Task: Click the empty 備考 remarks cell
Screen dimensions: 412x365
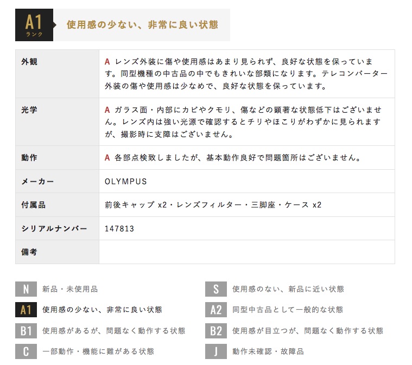Action: point(247,252)
